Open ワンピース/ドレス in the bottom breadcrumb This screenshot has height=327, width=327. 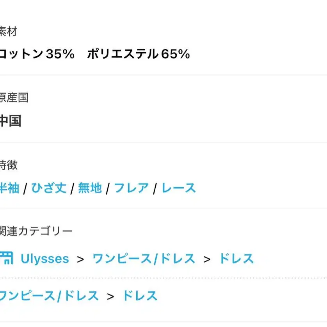pyautogui.click(x=49, y=296)
